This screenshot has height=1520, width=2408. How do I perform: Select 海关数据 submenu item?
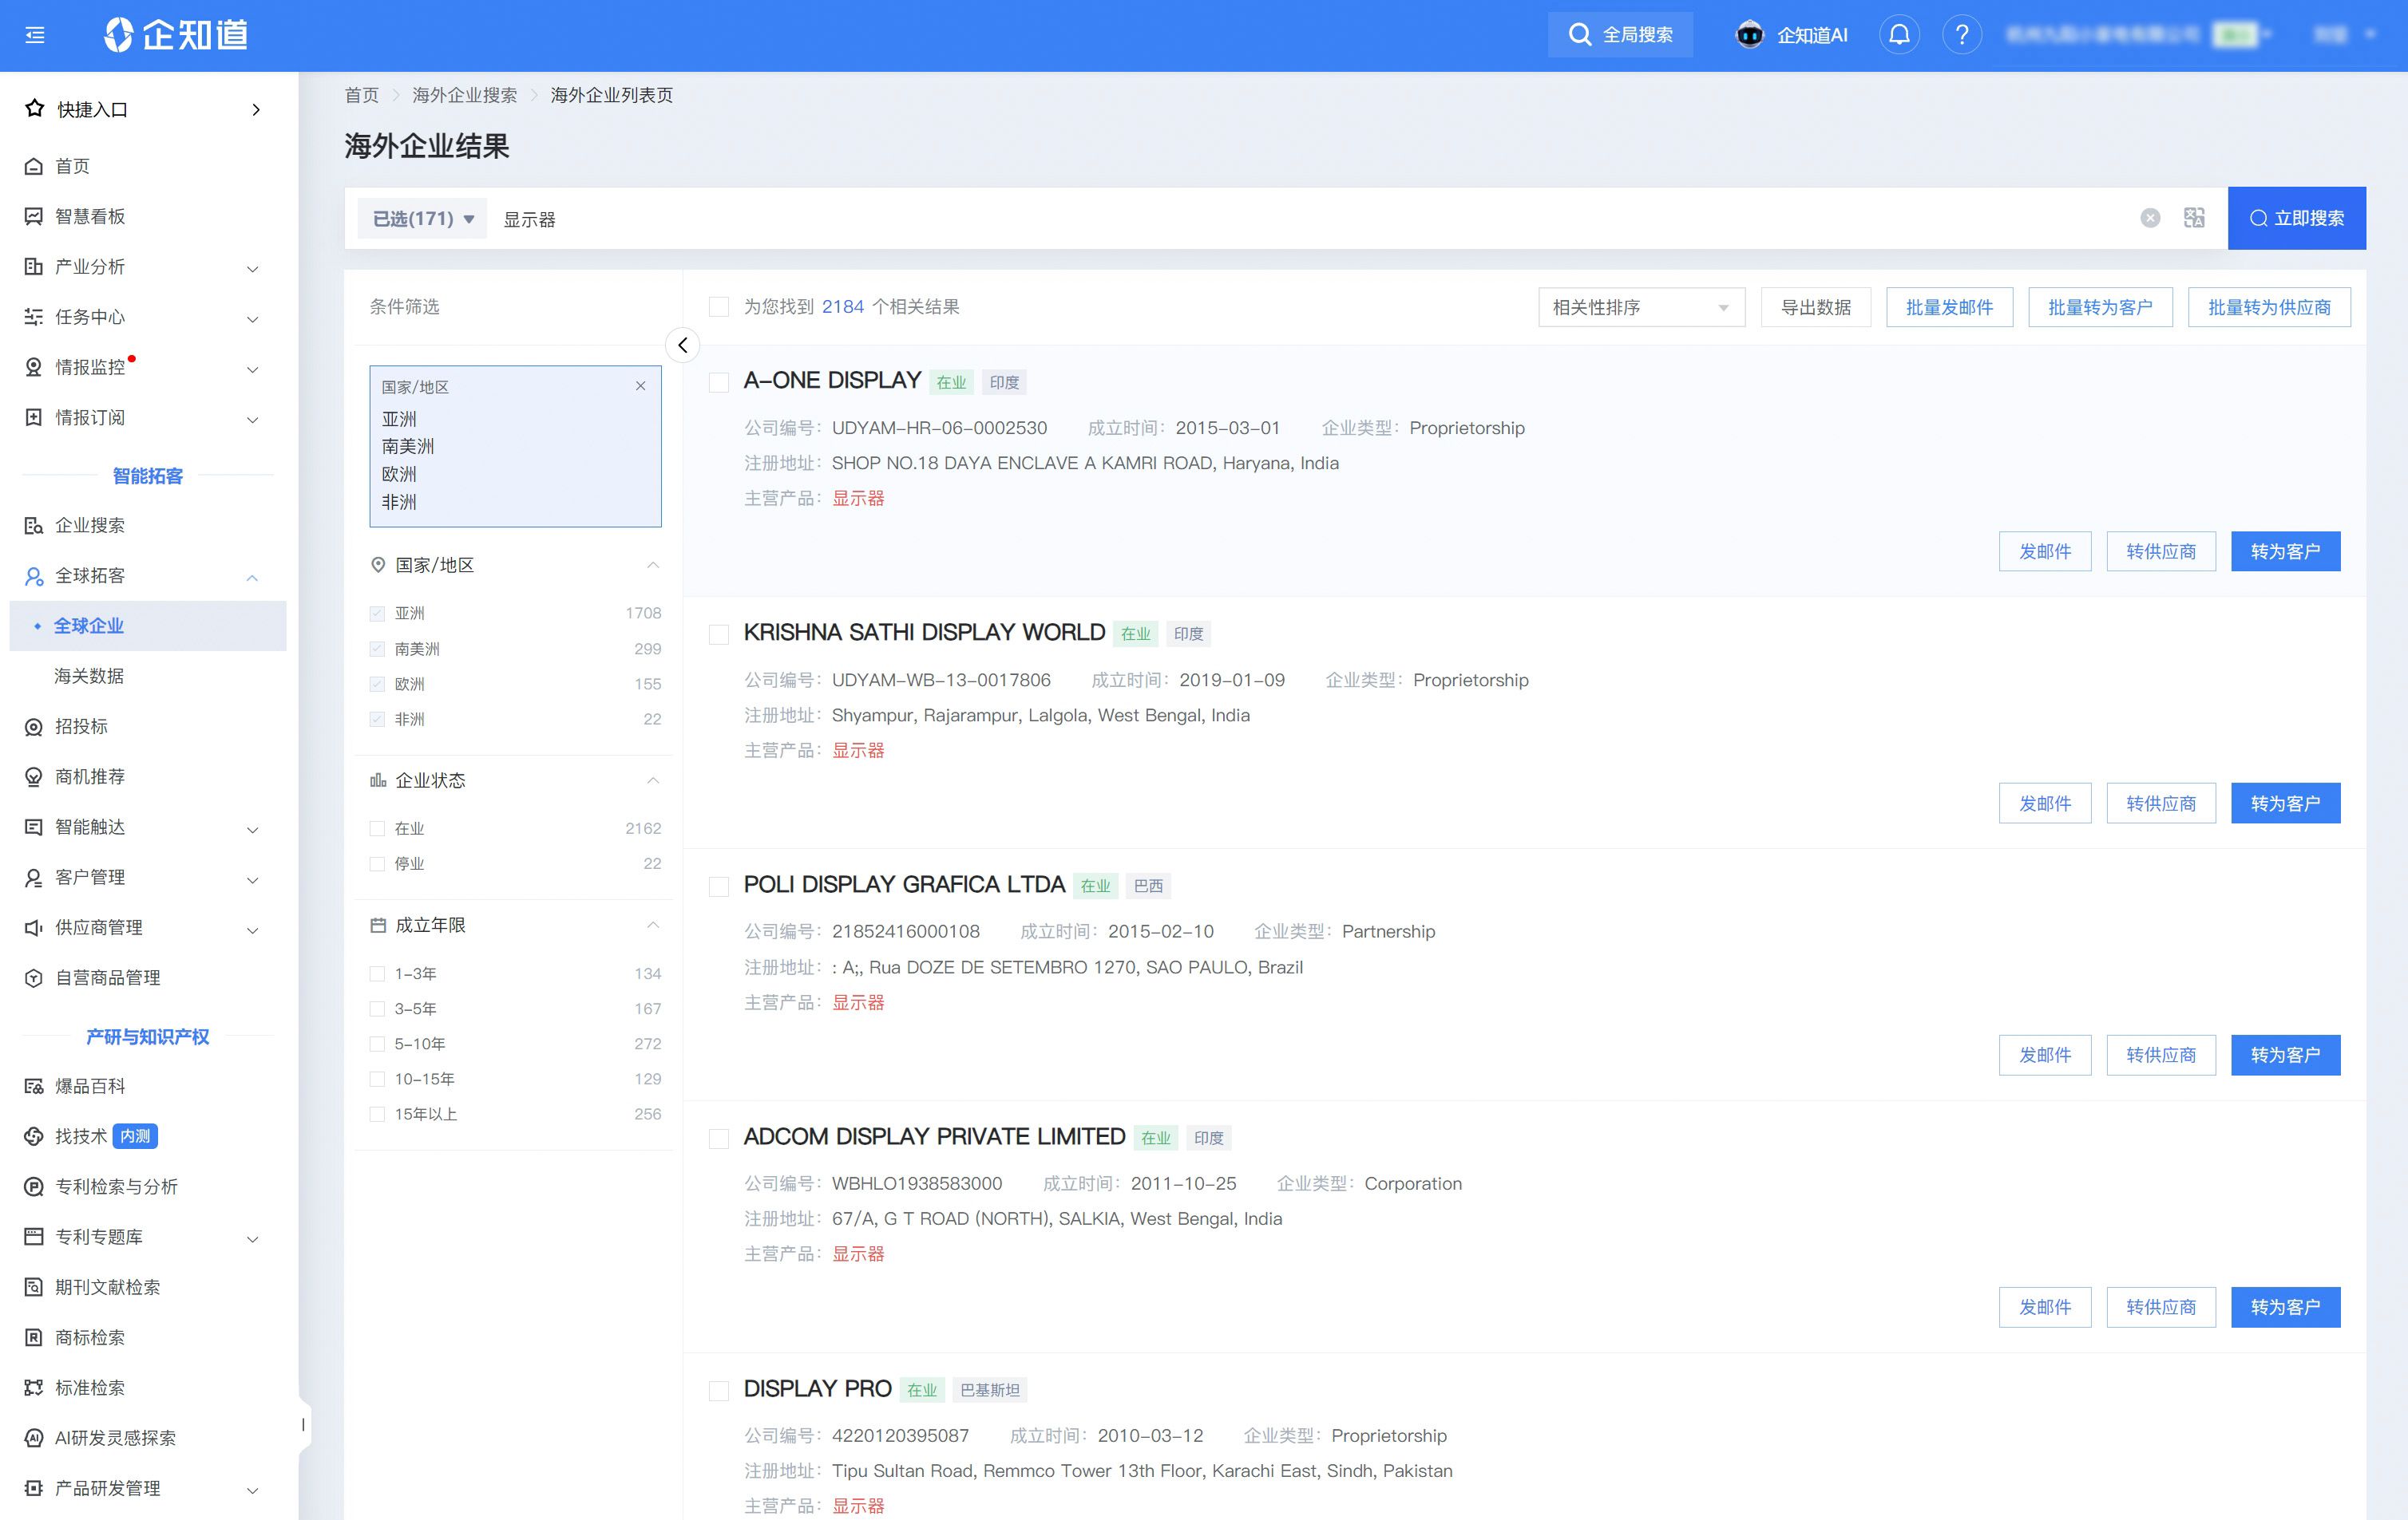tap(89, 676)
